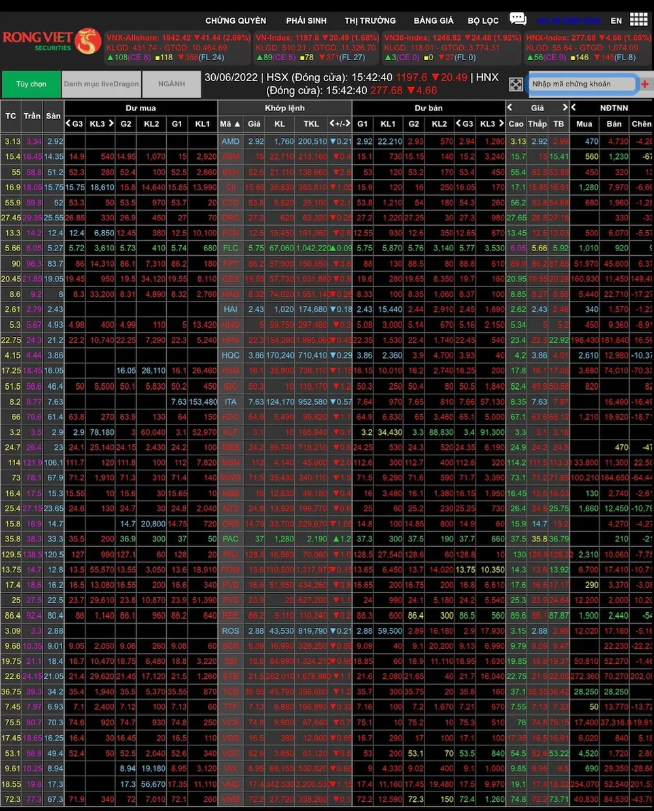Expand right arrow at Dư mua KL3
Image resolution: width=654 pixels, height=811 pixels.
pos(111,124)
